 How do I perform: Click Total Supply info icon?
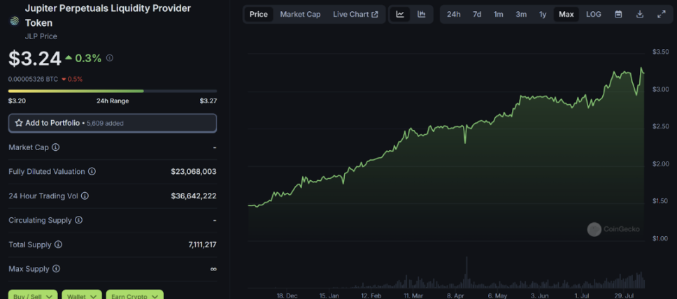(x=58, y=245)
